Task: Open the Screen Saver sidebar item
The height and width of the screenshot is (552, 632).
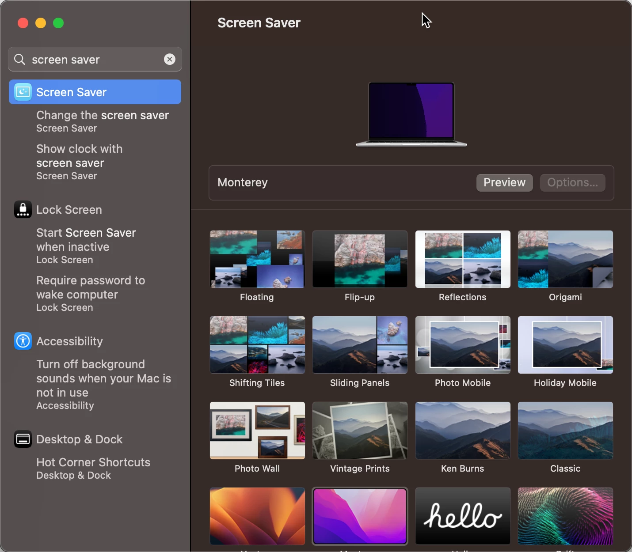Action: tap(95, 92)
